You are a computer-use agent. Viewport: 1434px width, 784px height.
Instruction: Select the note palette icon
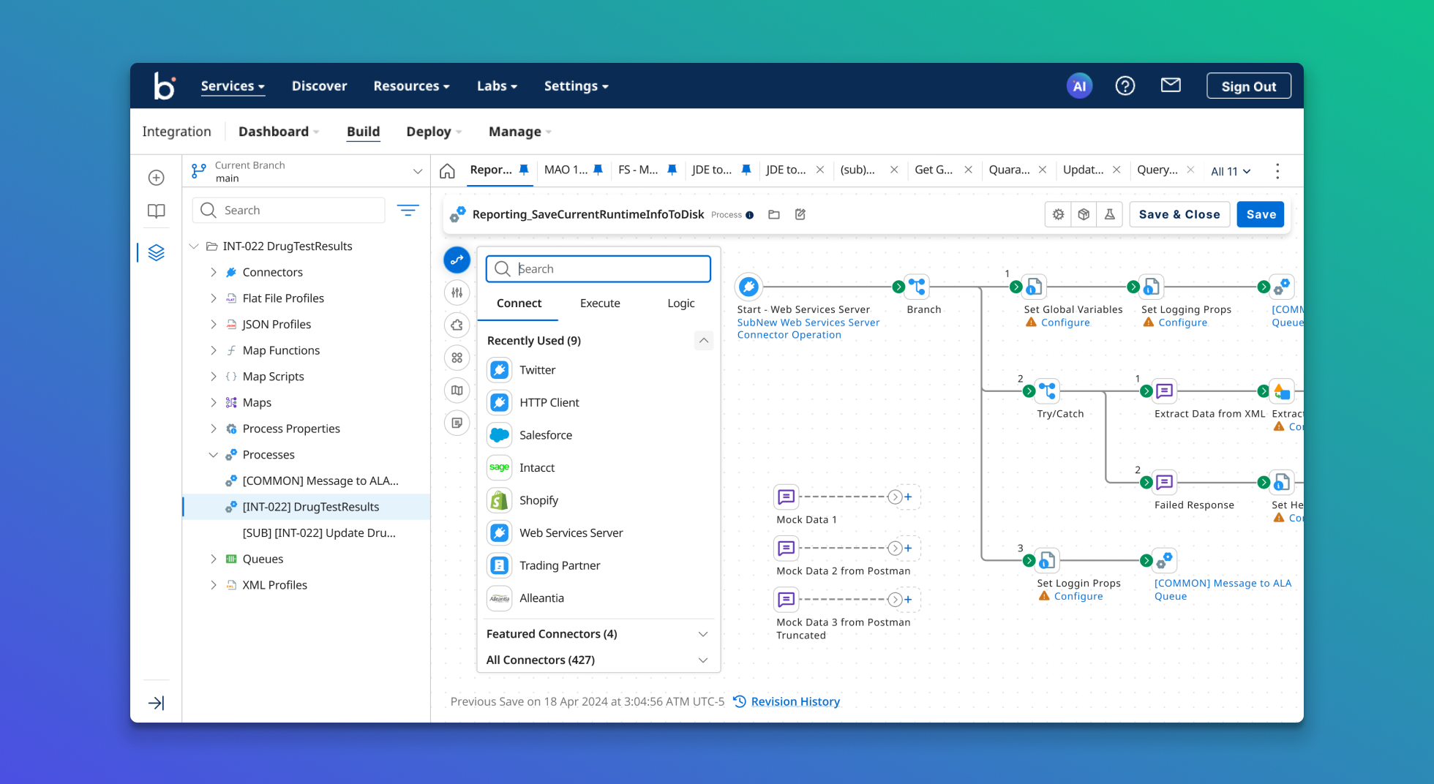[x=457, y=423]
